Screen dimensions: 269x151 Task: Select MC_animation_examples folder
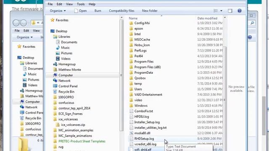point(73,130)
